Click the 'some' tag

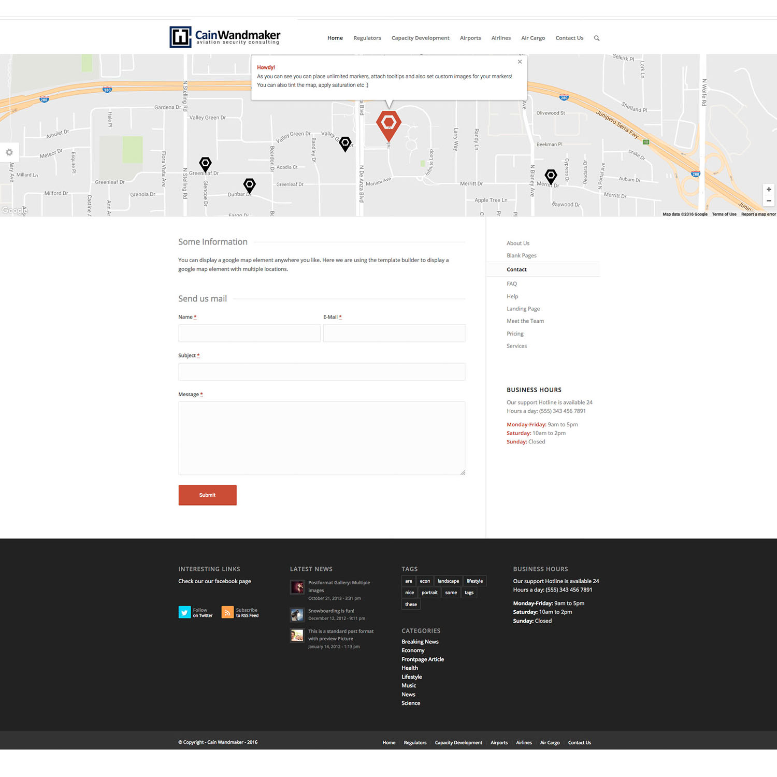click(451, 593)
